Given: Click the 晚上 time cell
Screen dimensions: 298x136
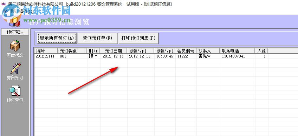Looking at the screenshot, I should click(x=94, y=56).
